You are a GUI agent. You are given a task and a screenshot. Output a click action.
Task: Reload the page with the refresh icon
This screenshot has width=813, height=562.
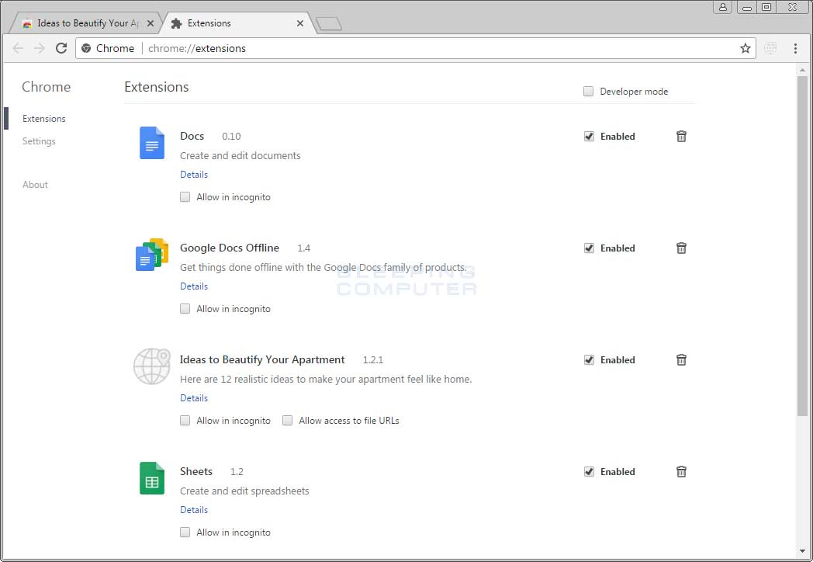click(61, 48)
